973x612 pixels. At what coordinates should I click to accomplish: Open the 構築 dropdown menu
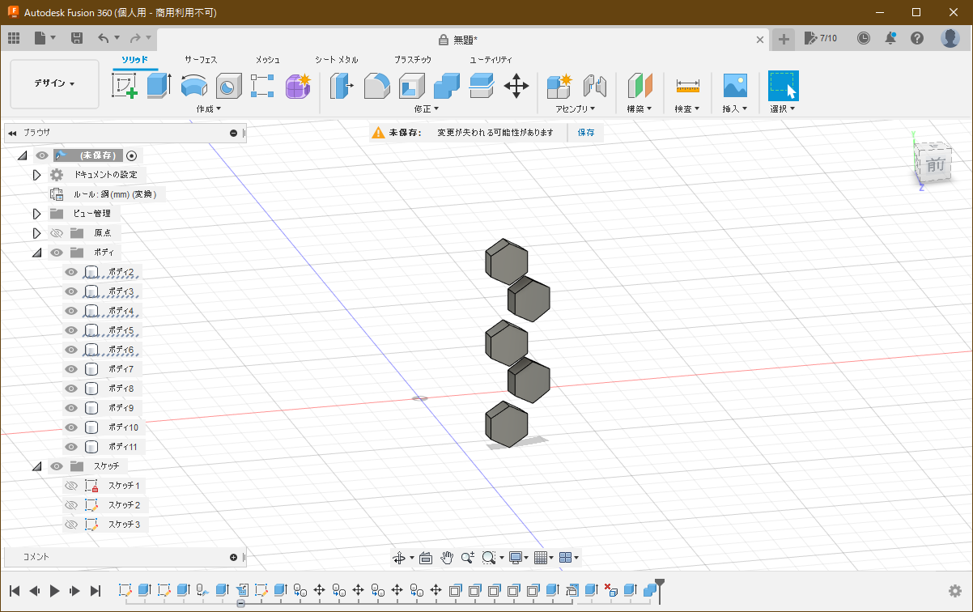(x=640, y=108)
